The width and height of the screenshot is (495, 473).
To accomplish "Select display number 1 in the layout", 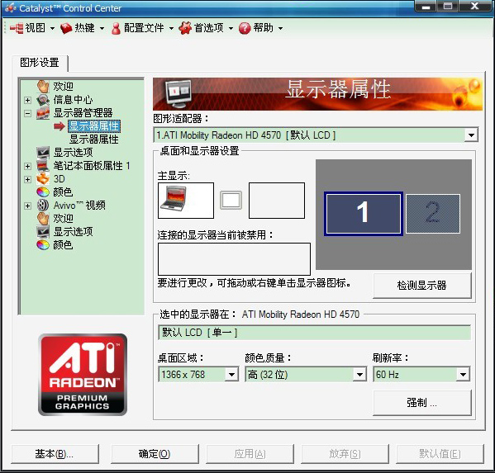I will pos(363,214).
